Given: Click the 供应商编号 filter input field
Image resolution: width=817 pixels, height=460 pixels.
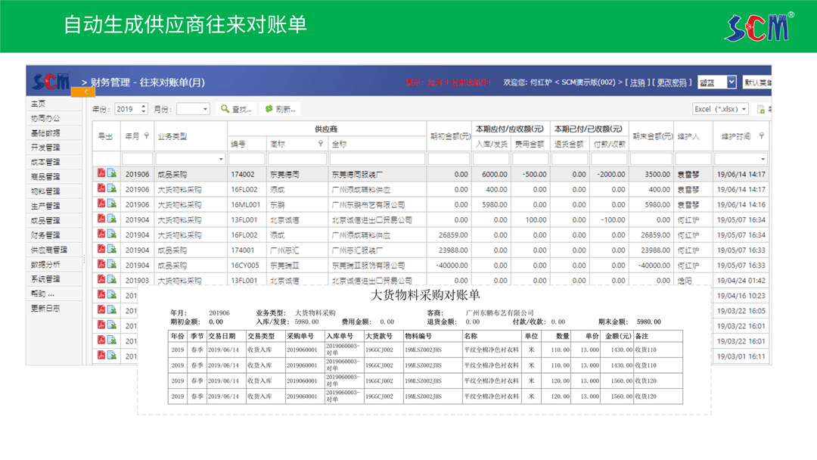Looking at the screenshot, I should [247, 160].
